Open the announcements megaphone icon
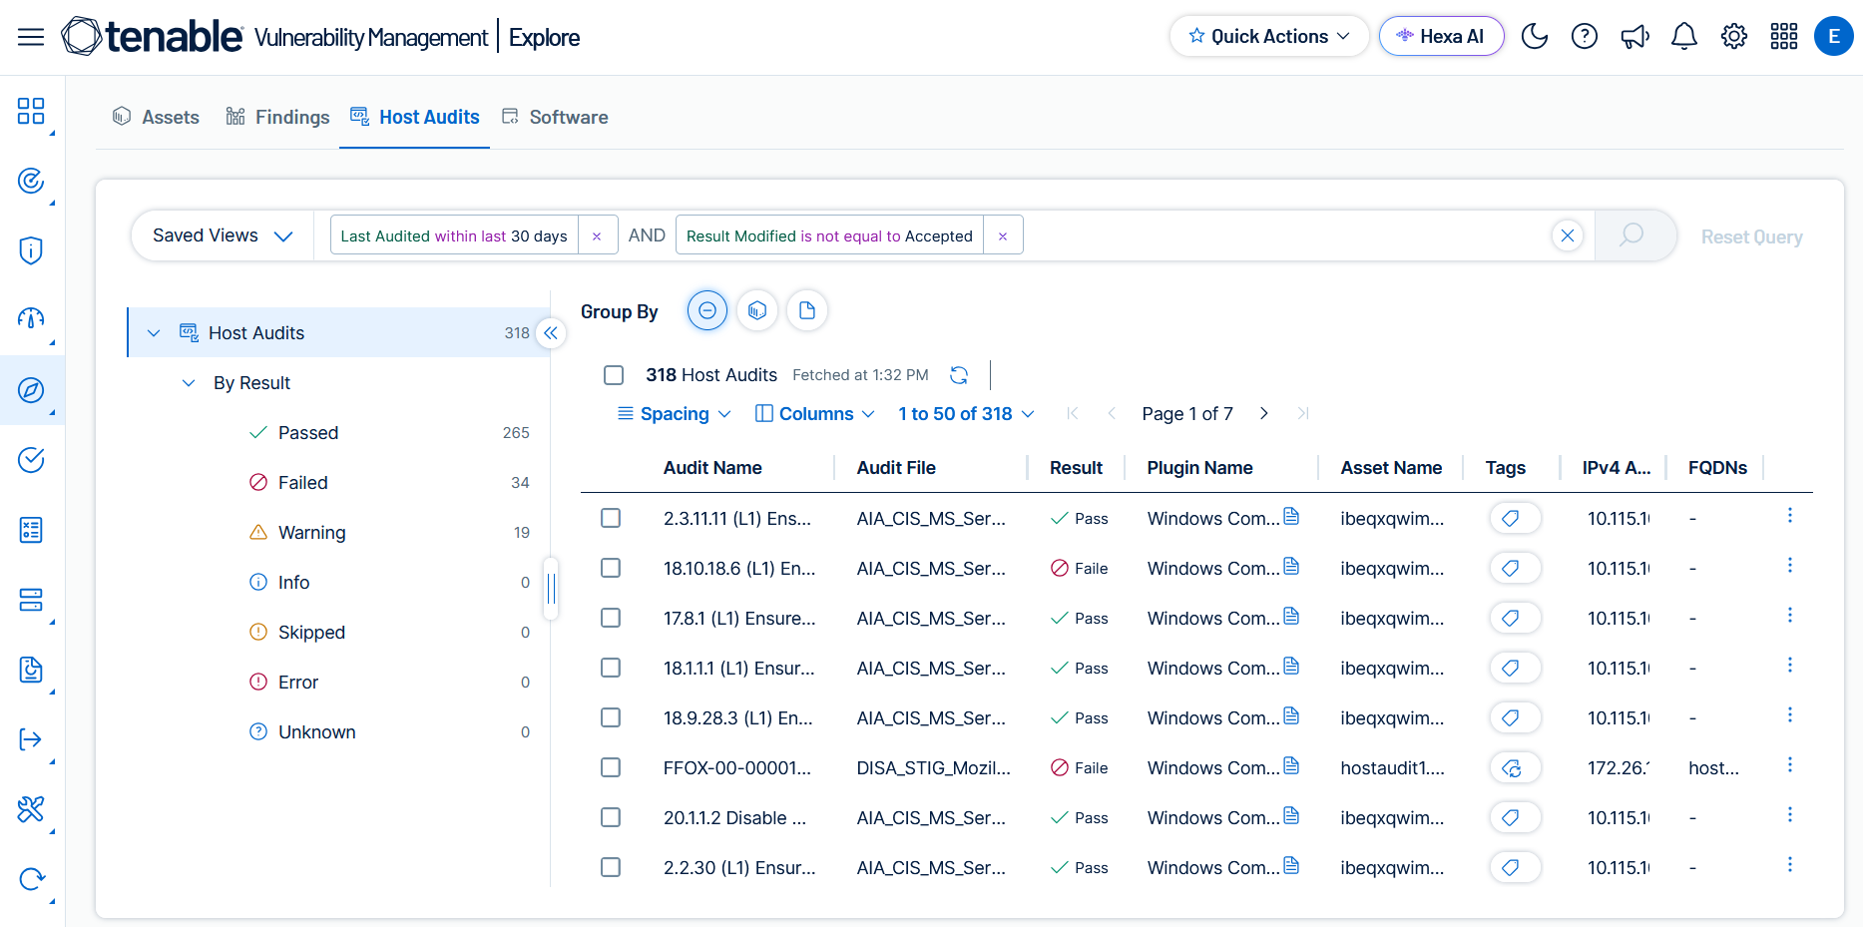1863x927 pixels. 1634,37
